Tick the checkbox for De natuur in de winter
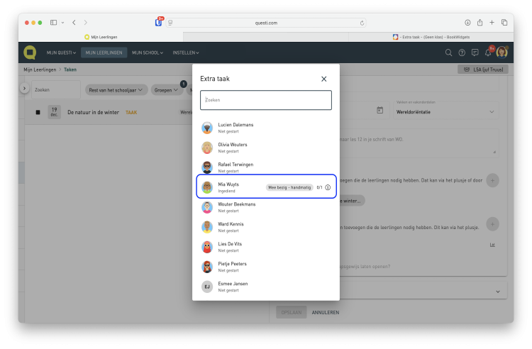The image size is (532, 349). point(38,112)
